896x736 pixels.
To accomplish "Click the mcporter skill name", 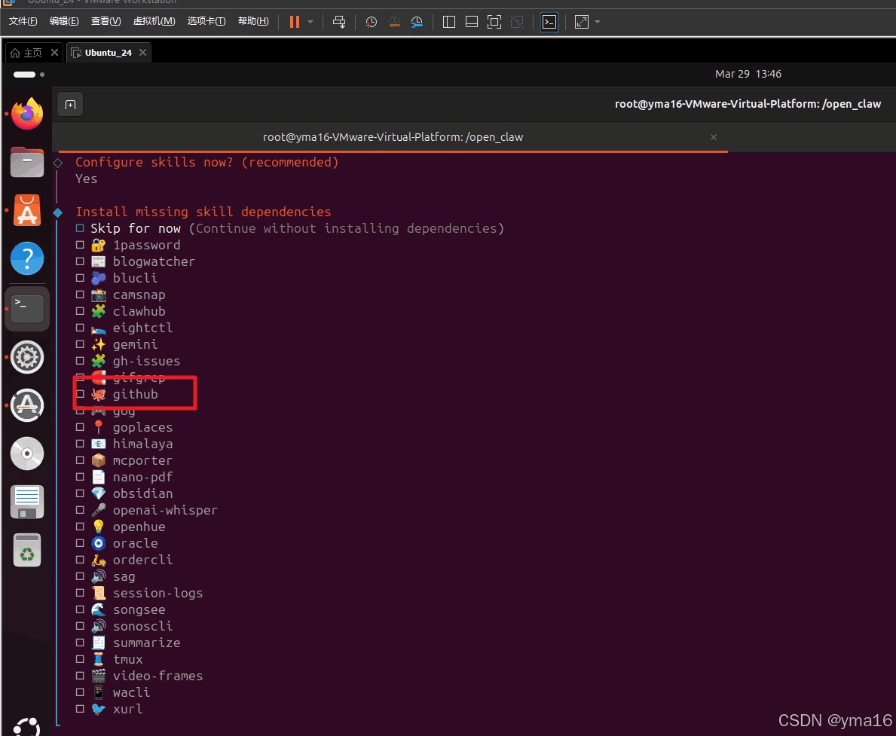I will tap(142, 460).
